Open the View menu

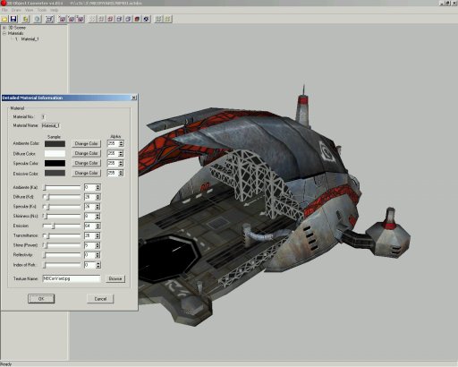[29, 10]
